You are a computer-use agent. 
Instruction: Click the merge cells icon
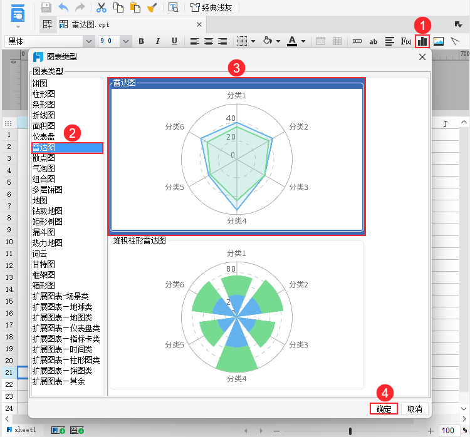tap(321, 41)
